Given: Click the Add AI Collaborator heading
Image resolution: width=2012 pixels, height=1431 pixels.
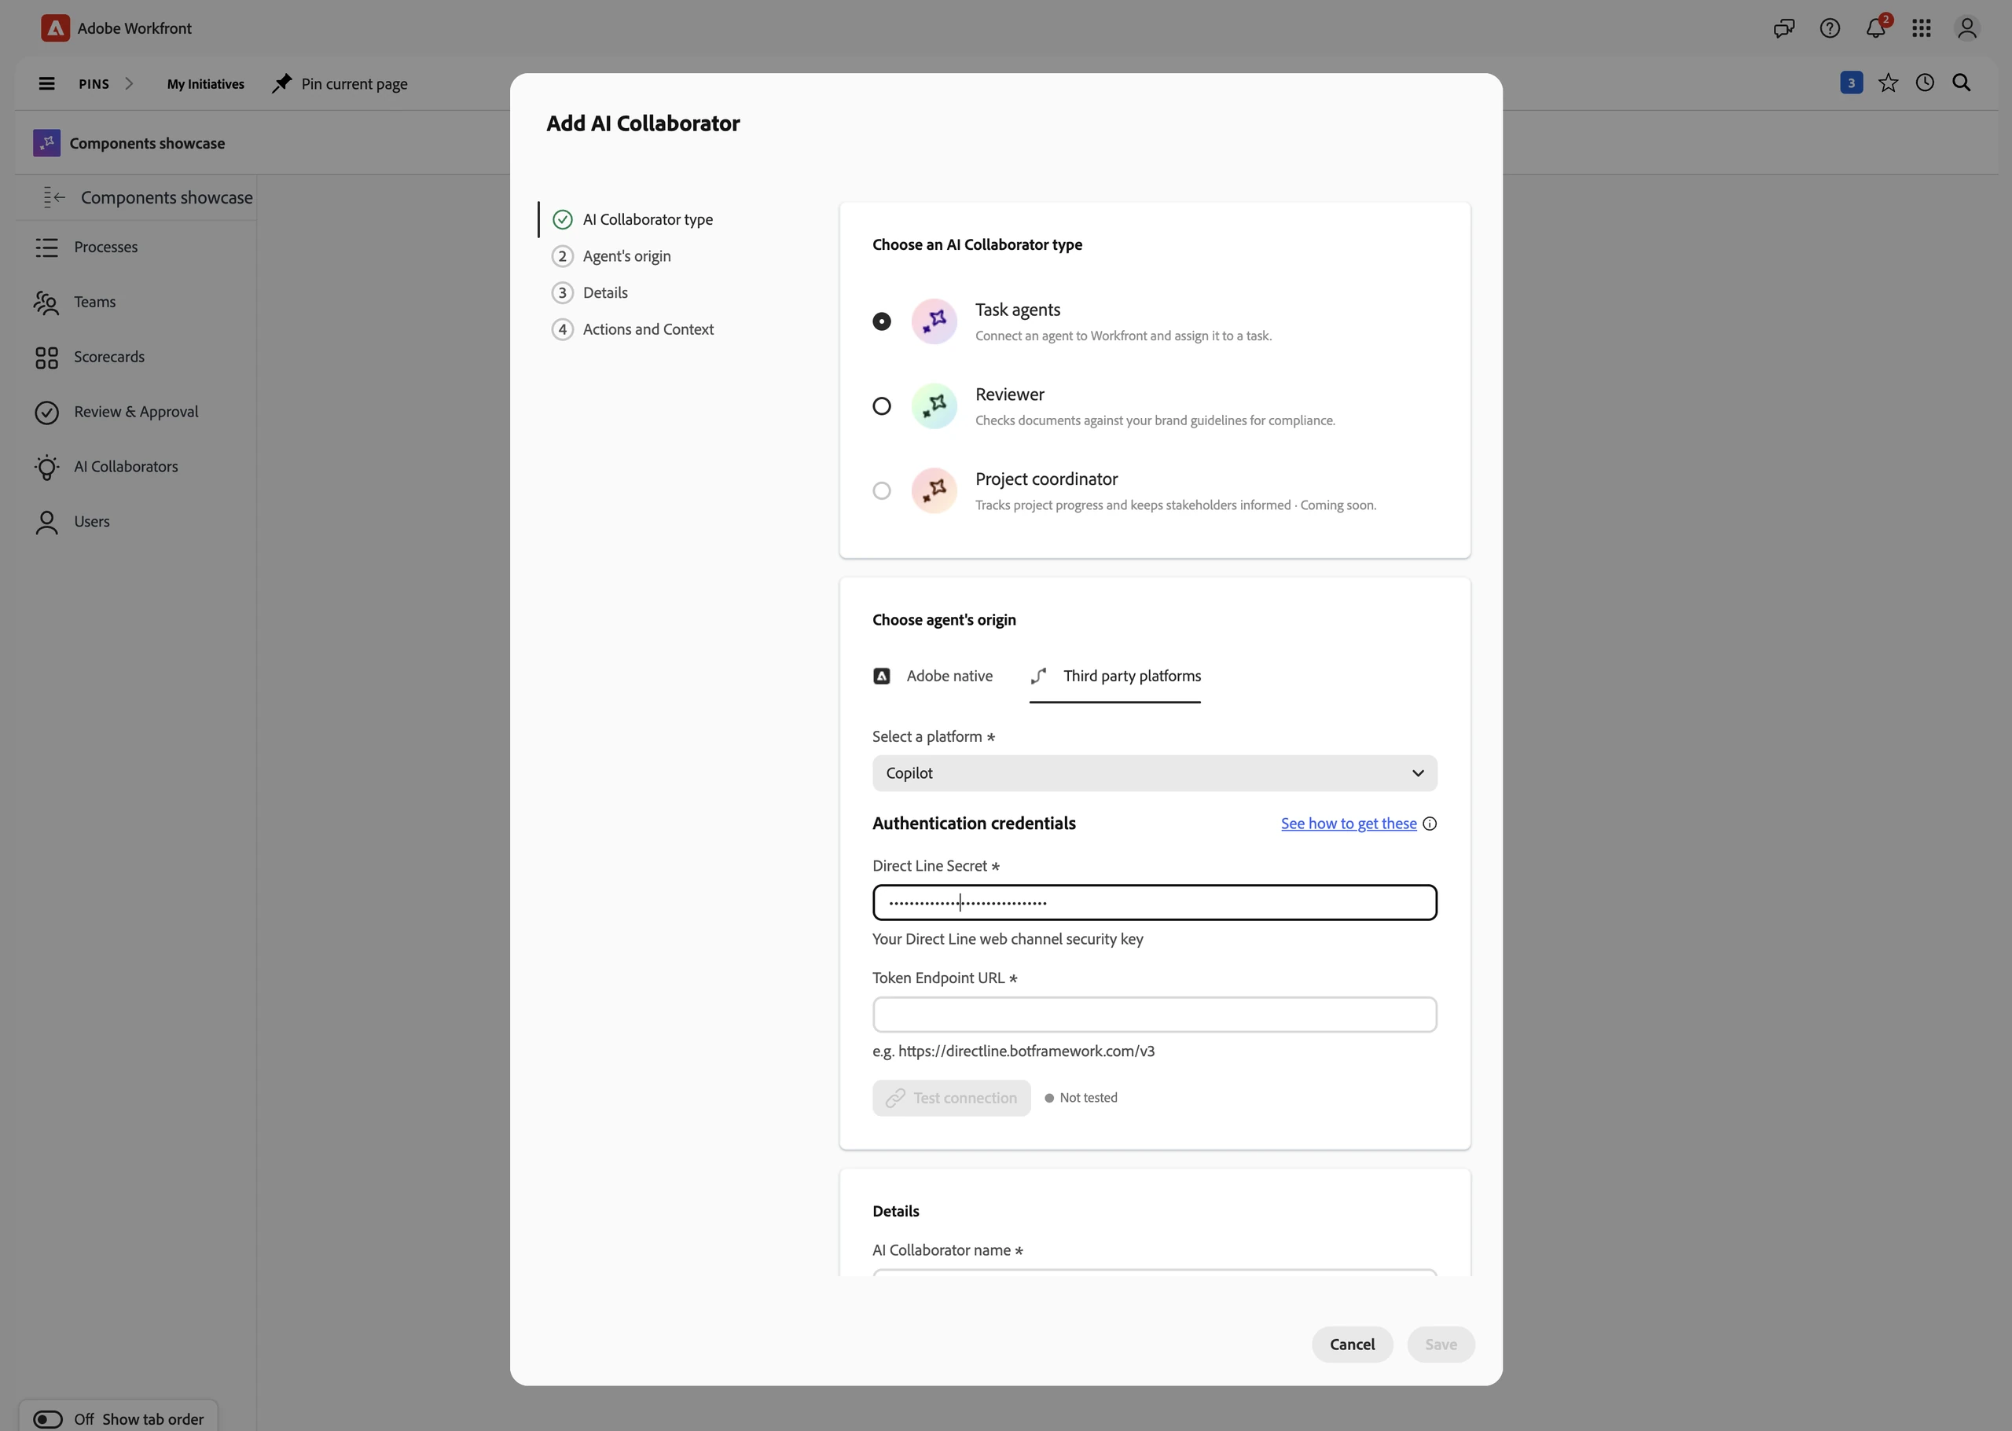Looking at the screenshot, I should [644, 123].
